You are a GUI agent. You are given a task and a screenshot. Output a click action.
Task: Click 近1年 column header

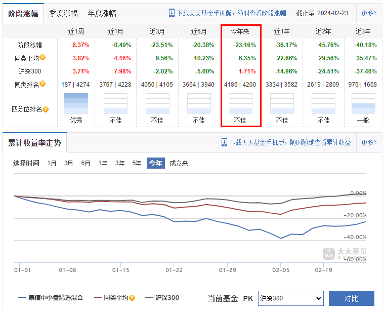282,31
